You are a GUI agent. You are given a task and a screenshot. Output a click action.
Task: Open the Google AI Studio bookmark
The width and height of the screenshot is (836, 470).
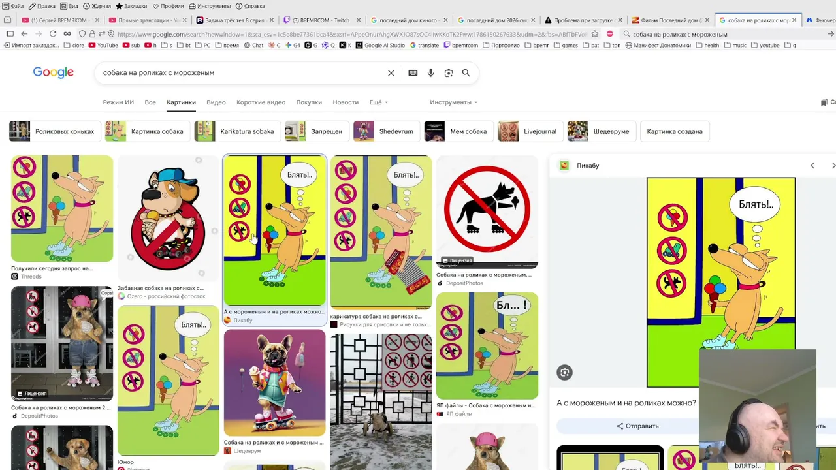pos(380,46)
